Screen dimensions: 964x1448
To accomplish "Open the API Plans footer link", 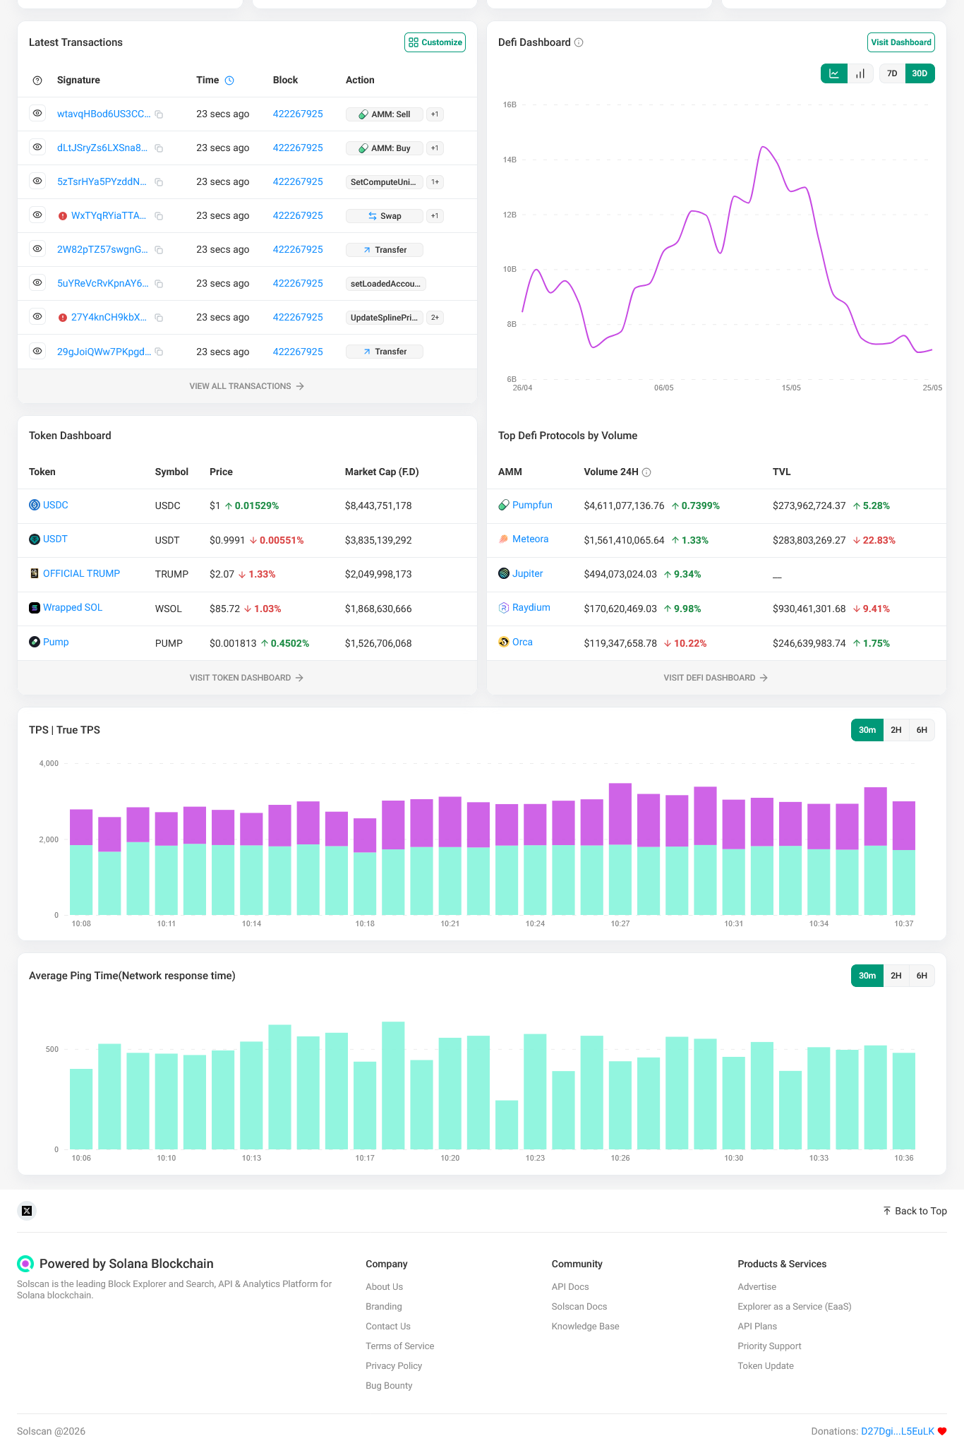I will click(757, 1327).
